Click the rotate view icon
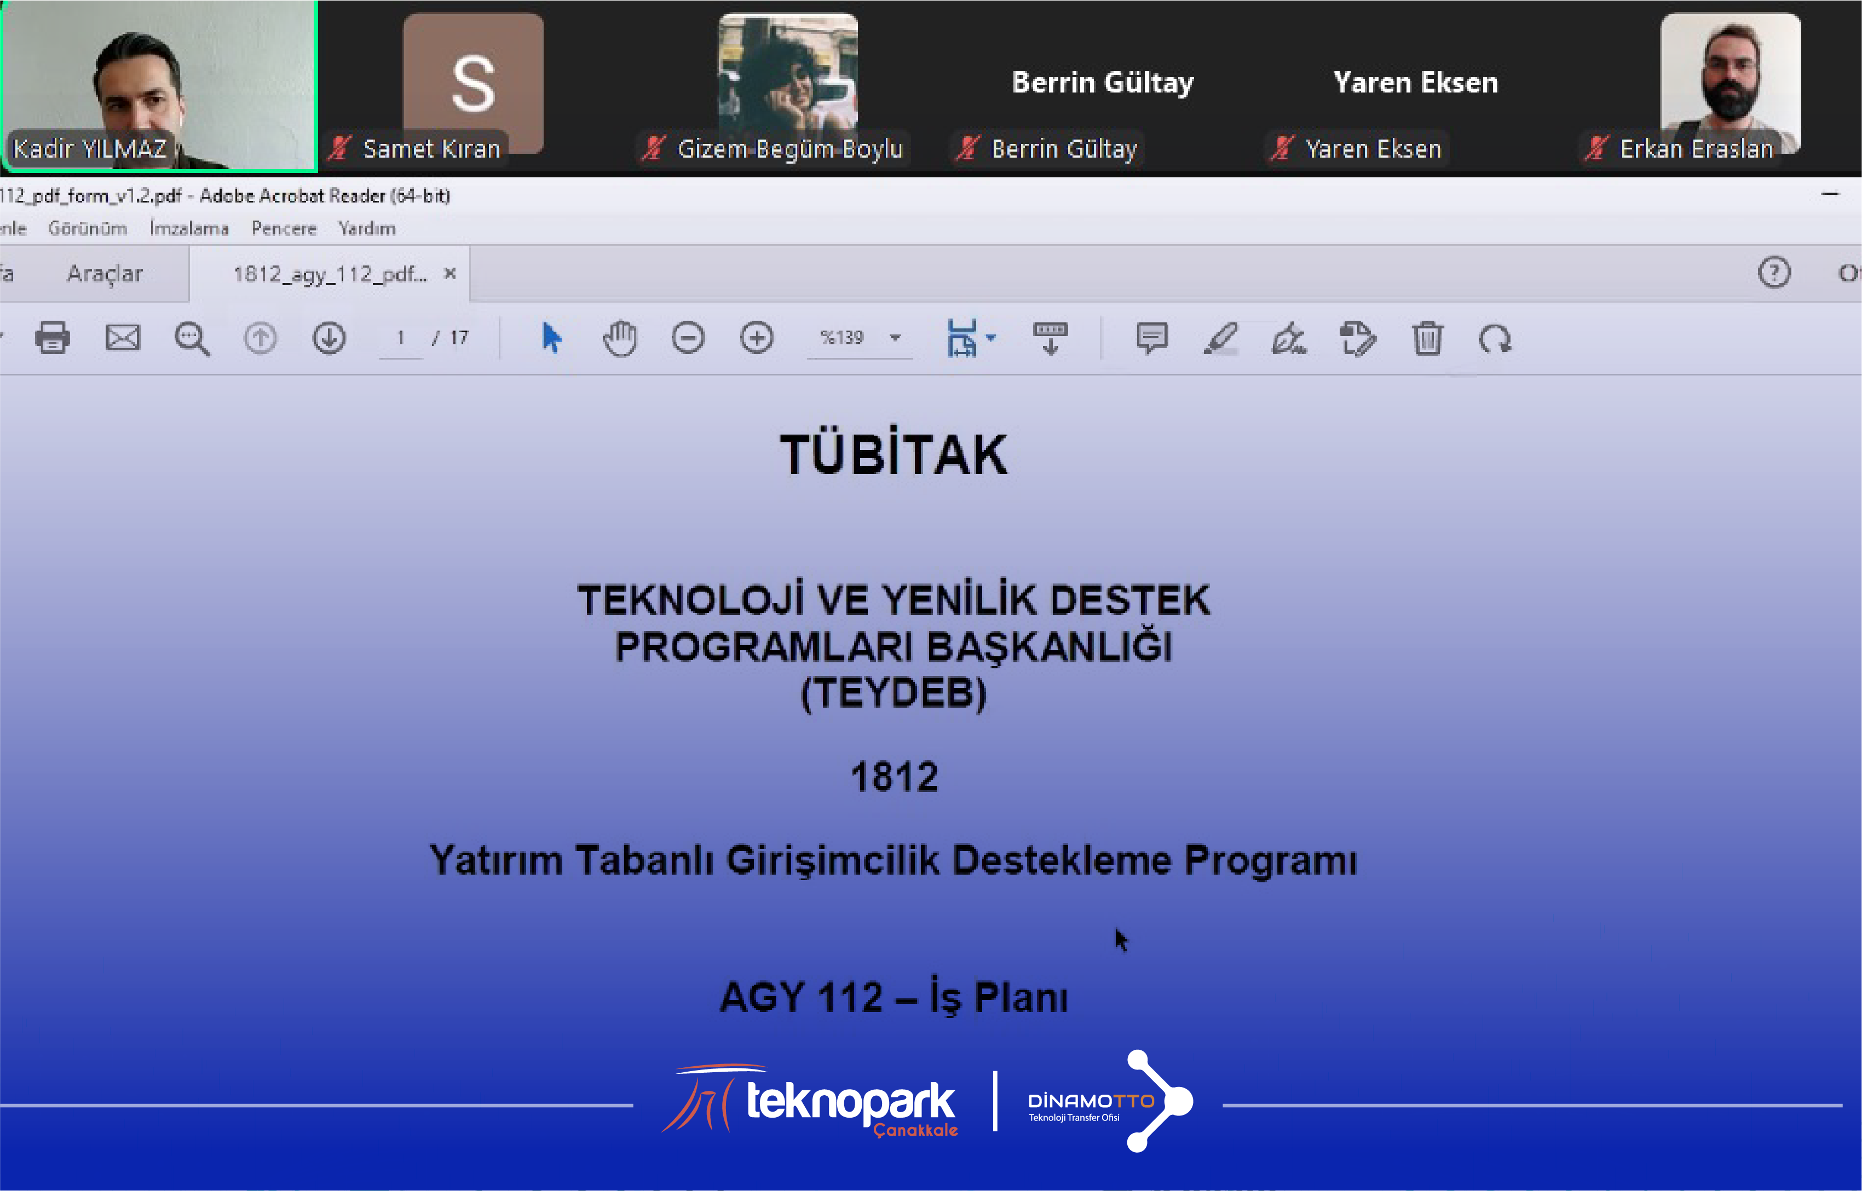Image resolution: width=1862 pixels, height=1191 pixels. pyautogui.click(x=1495, y=339)
